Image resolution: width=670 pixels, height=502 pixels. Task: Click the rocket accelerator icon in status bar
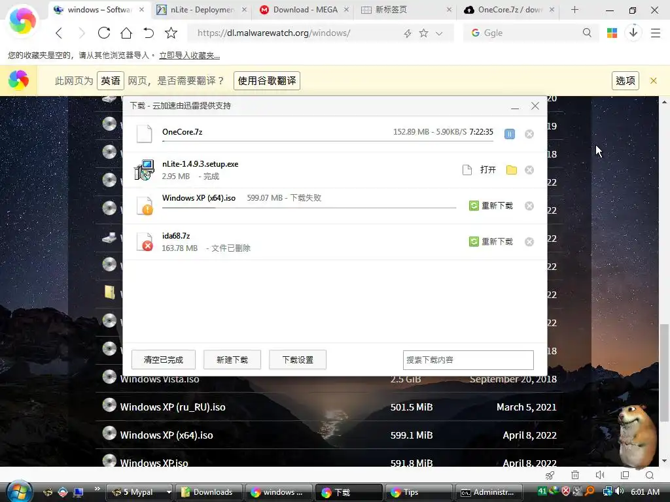[550, 475]
